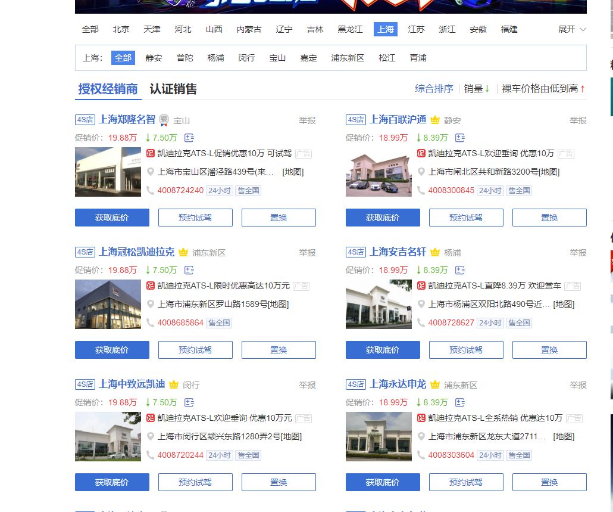Open [地图] for 龙东大道2711
Screen dimensions: 613x512
[564, 436]
